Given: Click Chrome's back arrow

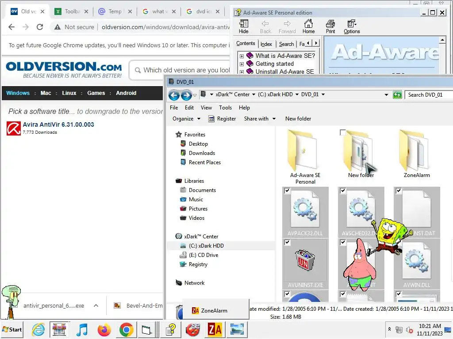Looking at the screenshot, I should (x=12, y=27).
